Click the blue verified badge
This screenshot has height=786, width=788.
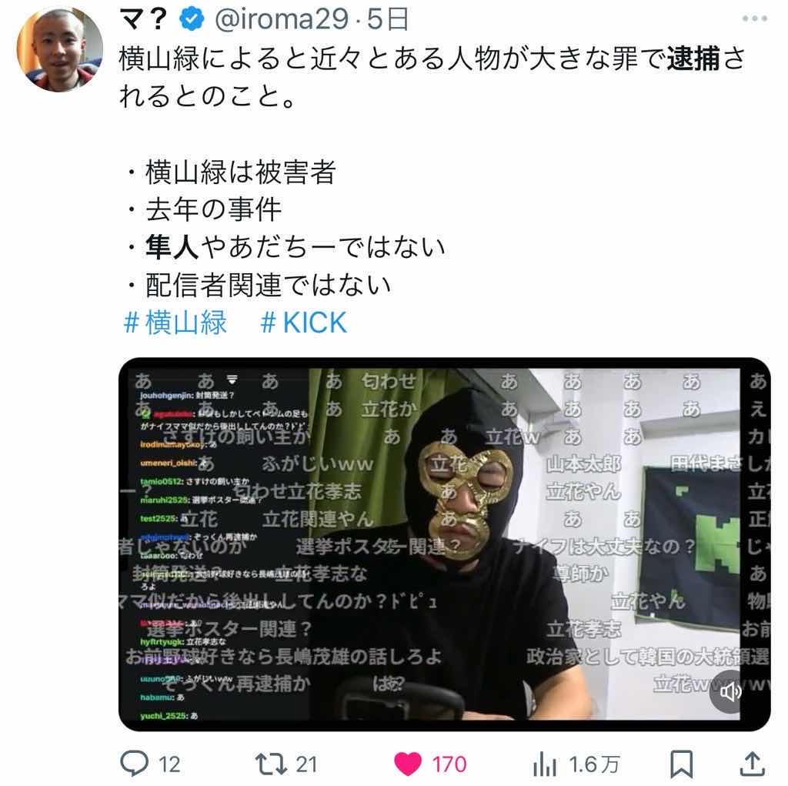(192, 19)
